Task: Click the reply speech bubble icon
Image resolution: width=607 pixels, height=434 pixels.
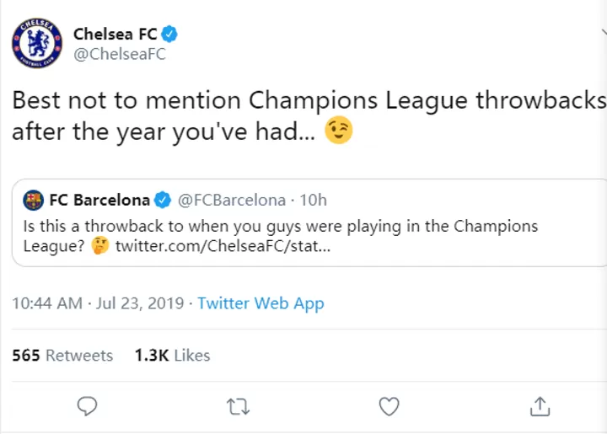Action: point(87,406)
